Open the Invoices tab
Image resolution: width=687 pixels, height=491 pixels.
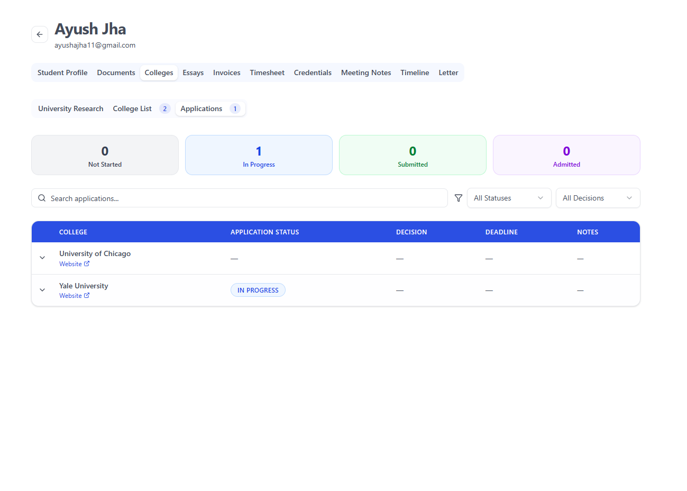[x=226, y=72]
